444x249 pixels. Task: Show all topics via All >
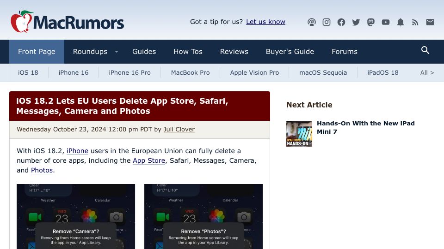point(427,72)
